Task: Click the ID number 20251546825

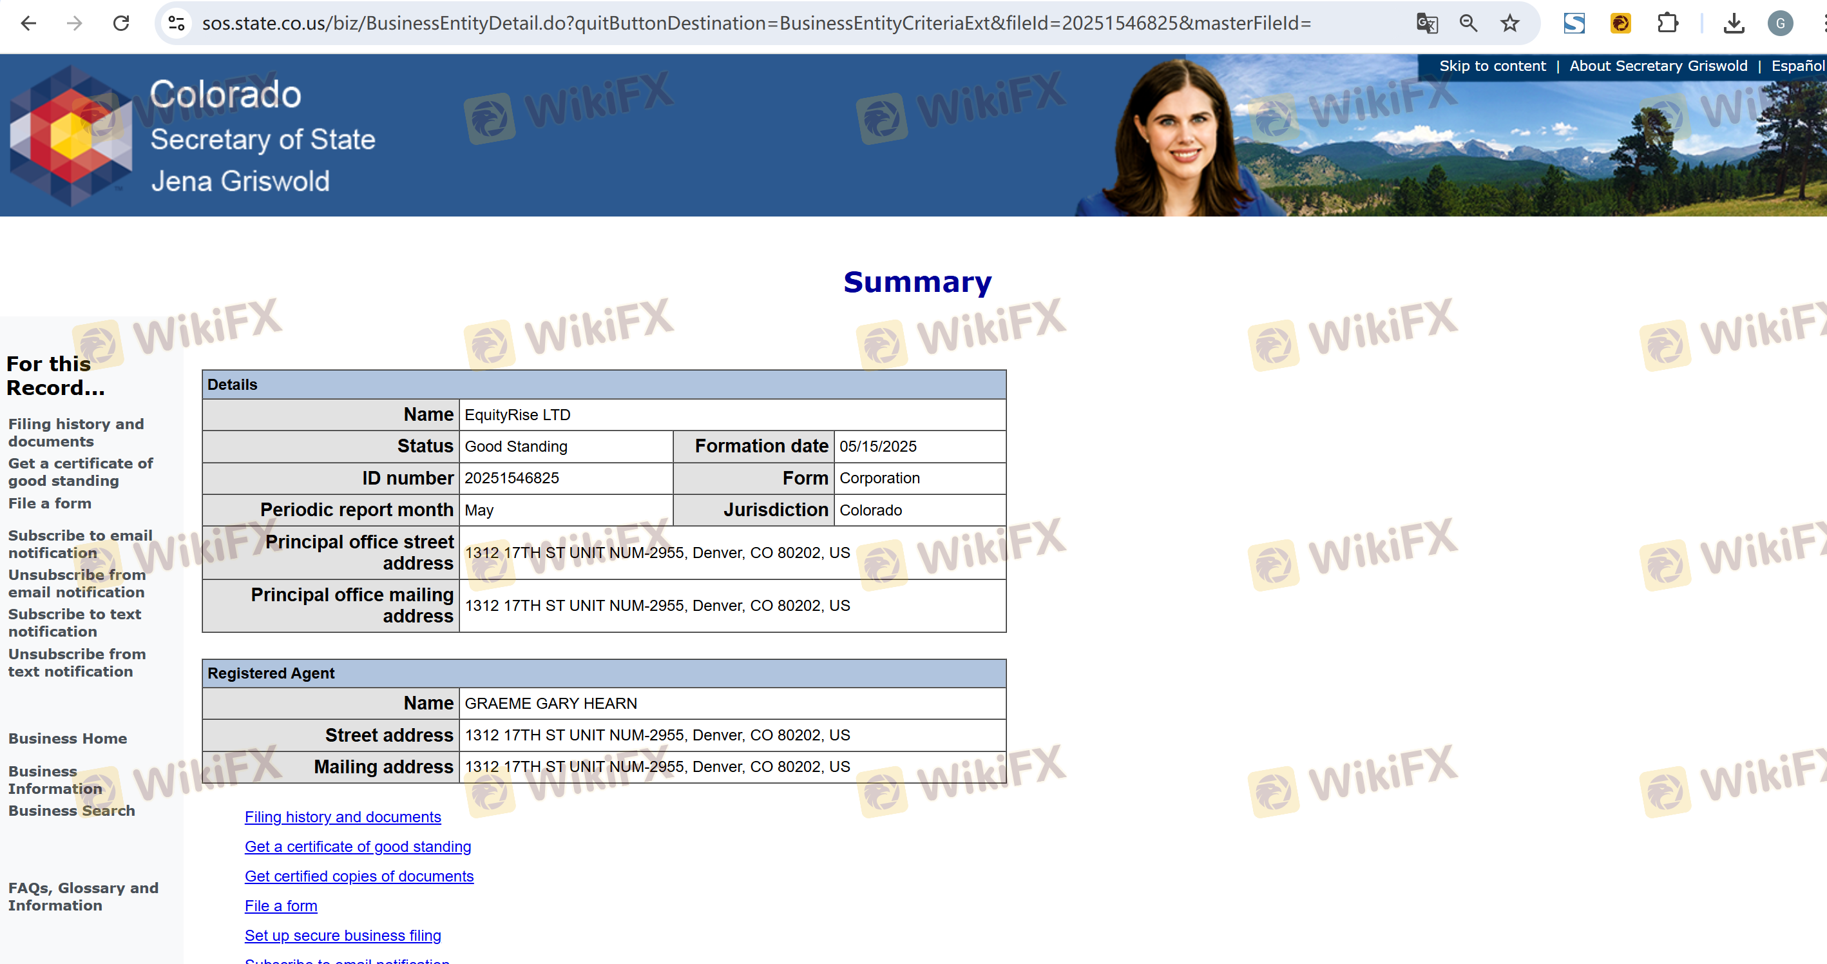Action: click(x=512, y=478)
